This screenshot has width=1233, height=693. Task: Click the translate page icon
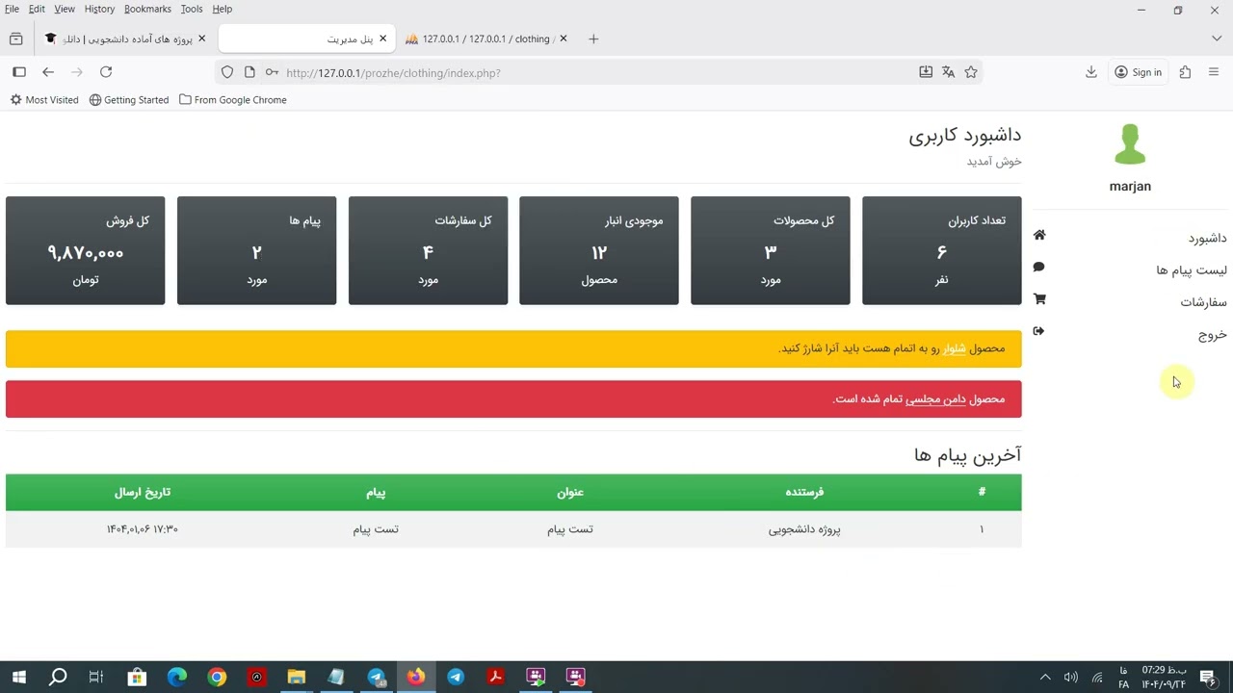pos(948,72)
